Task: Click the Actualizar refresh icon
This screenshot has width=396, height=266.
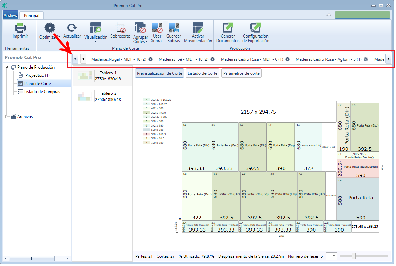Action: pos(72,28)
